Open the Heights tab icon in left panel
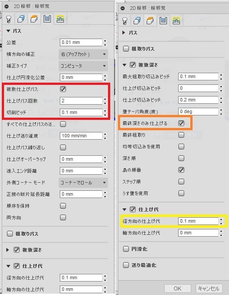 (34, 19)
